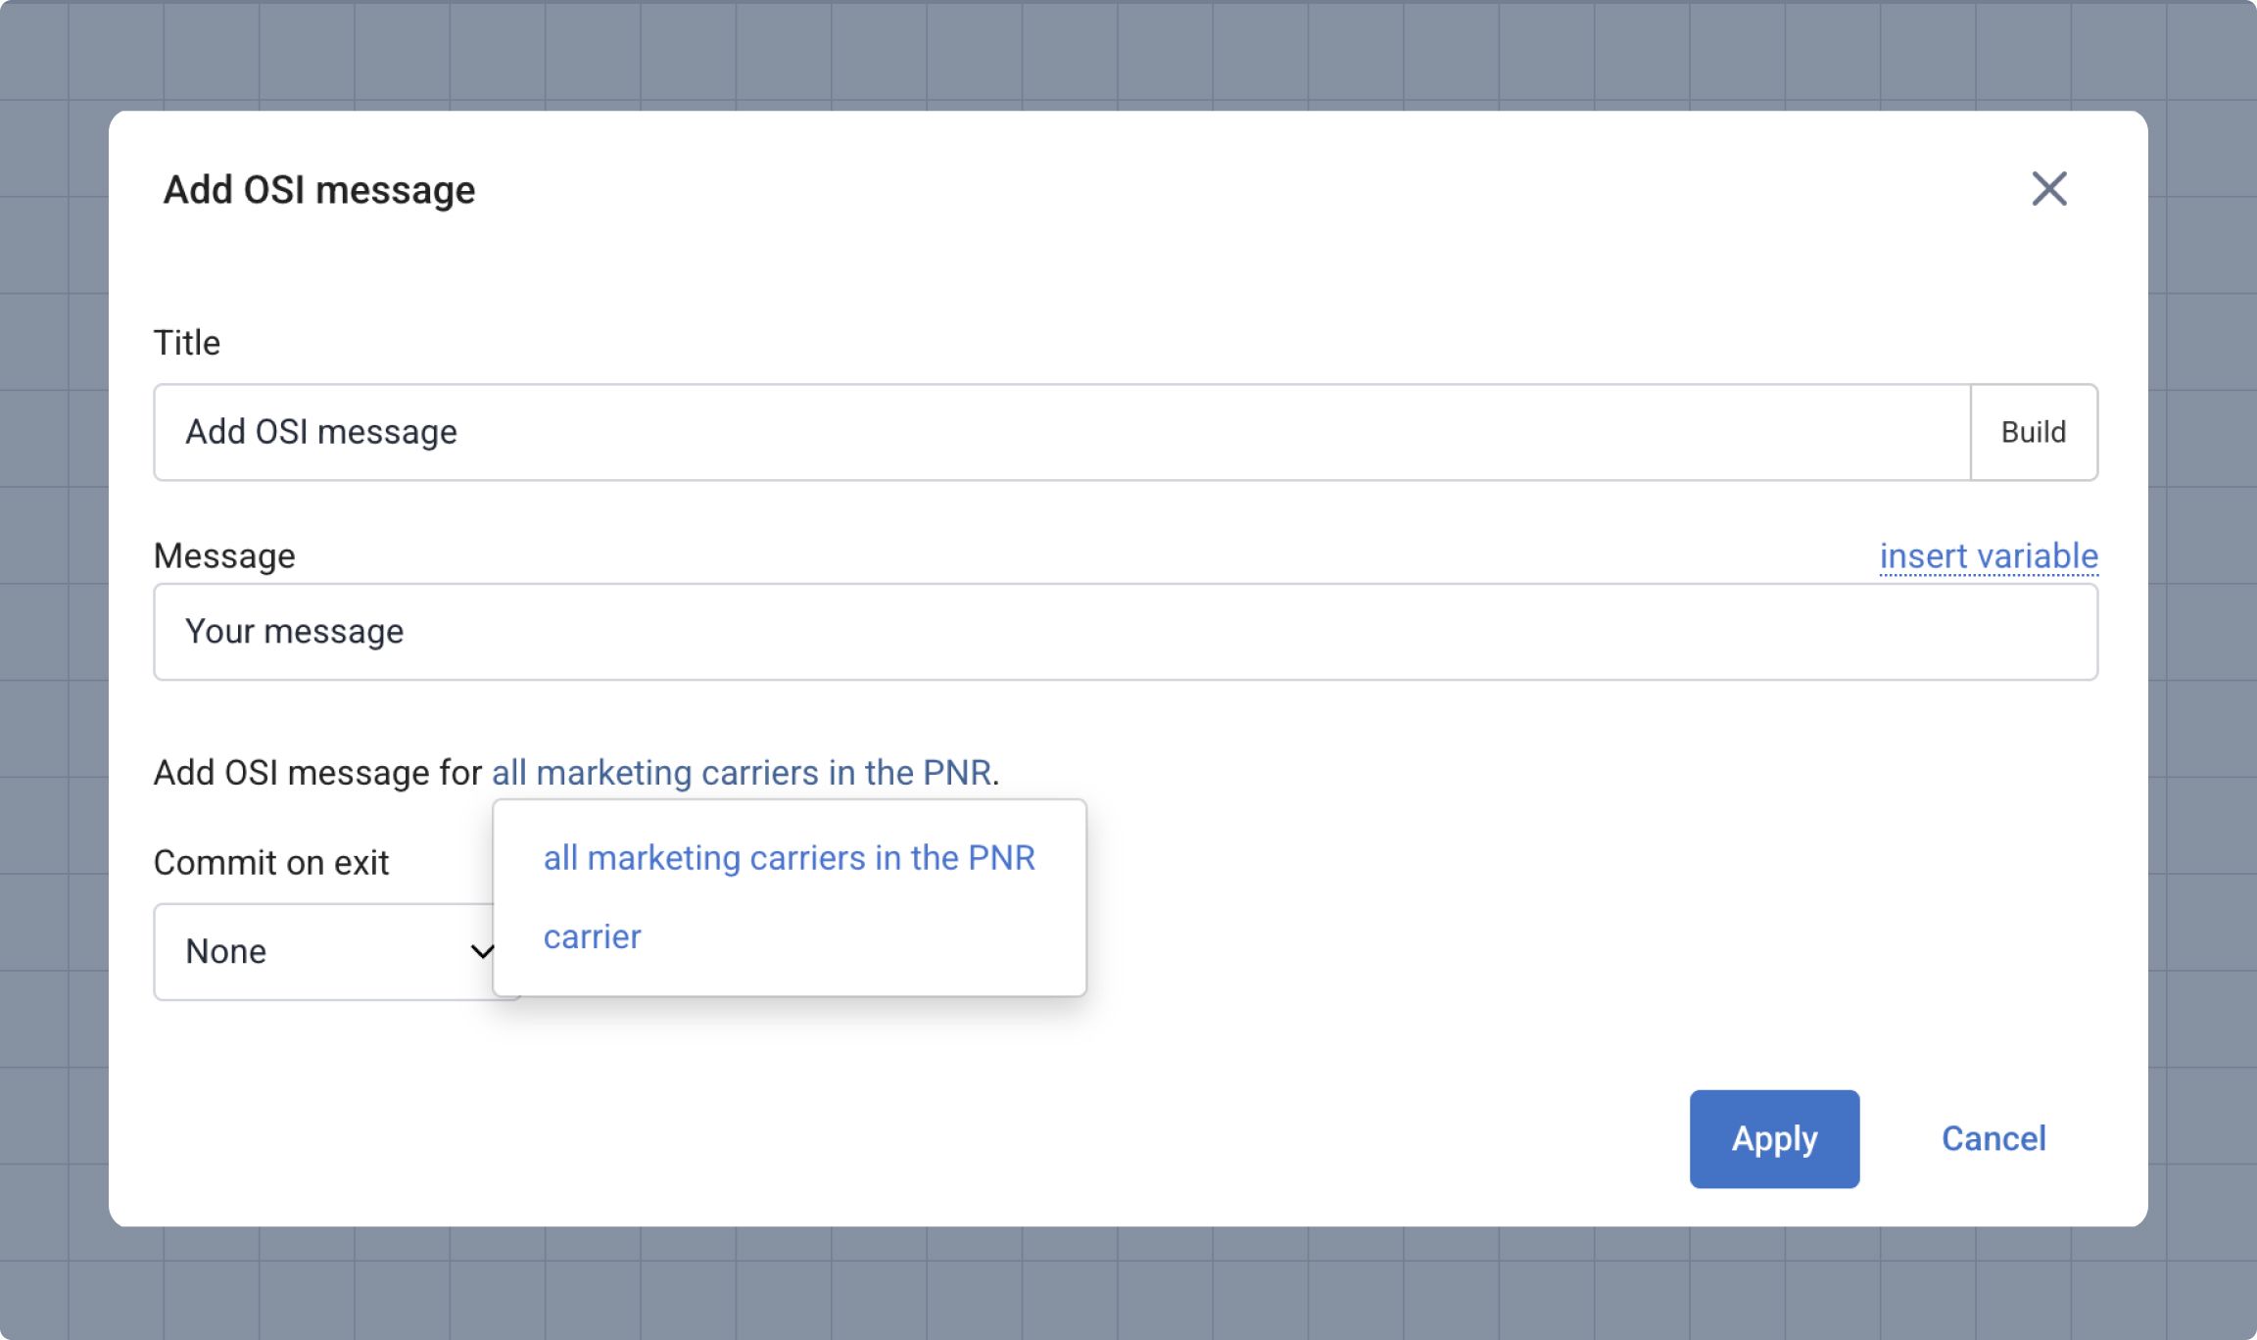The height and width of the screenshot is (1340, 2257).
Task: Close the Add OSI message dialog
Action: 2048,189
